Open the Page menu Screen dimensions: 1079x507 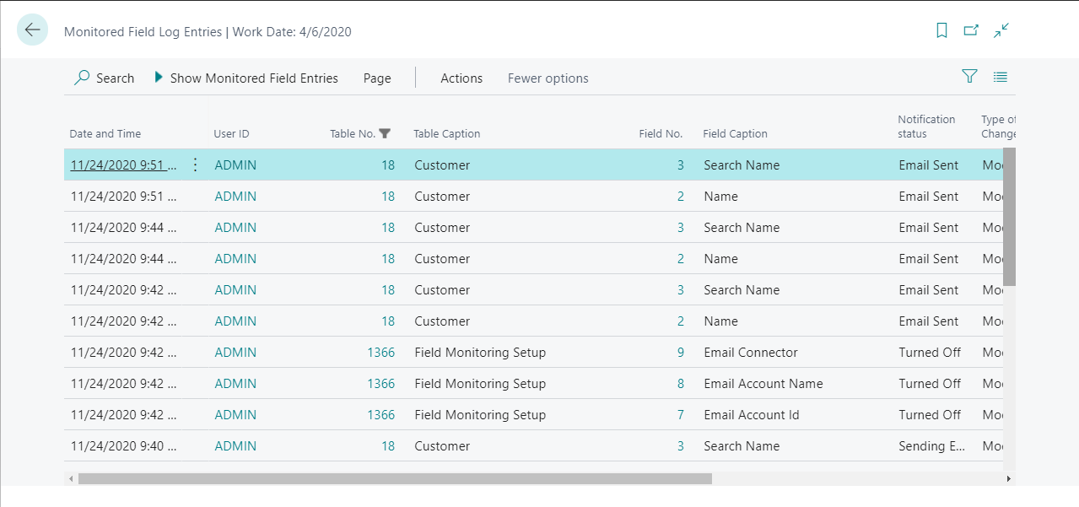point(376,78)
